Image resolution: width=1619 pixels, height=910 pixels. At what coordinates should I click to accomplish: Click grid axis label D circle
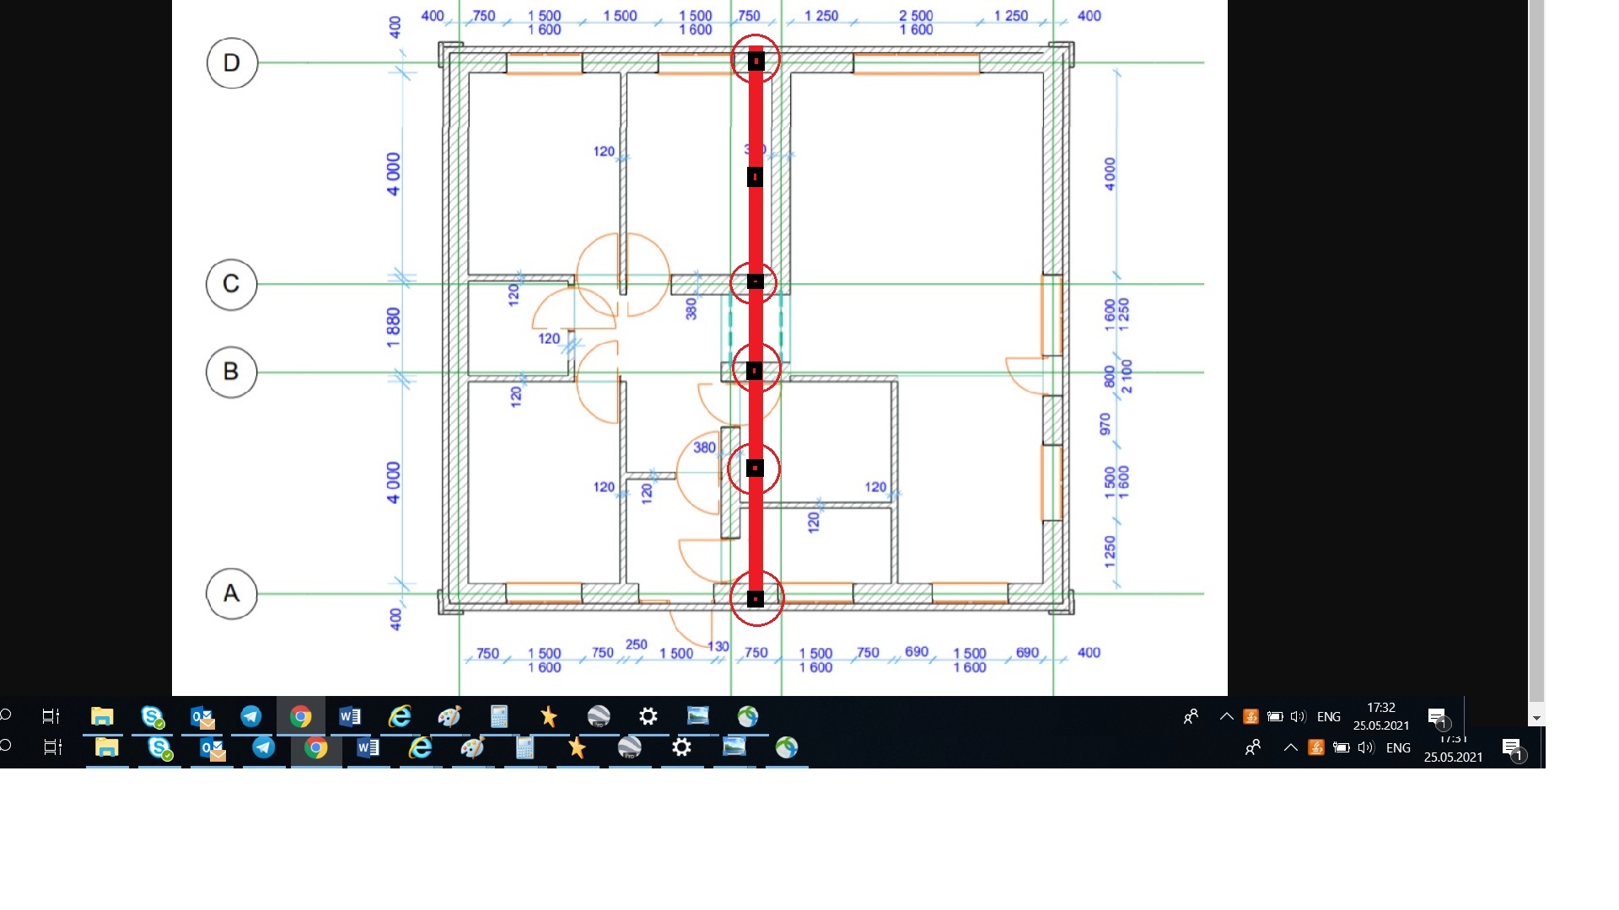coord(232,63)
